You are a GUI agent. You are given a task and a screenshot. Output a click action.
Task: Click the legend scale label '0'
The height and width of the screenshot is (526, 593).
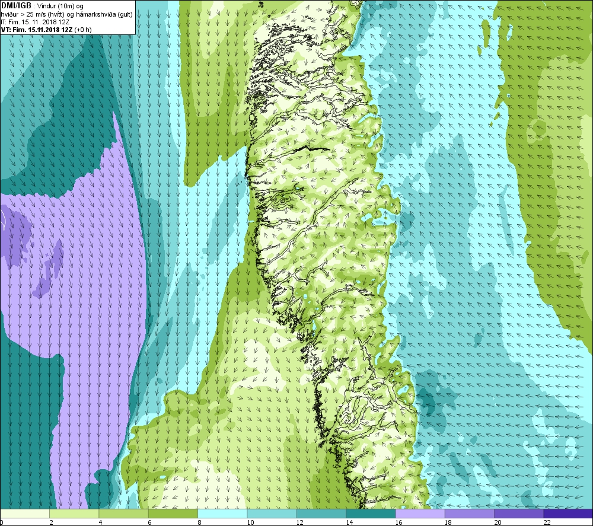point(2,522)
